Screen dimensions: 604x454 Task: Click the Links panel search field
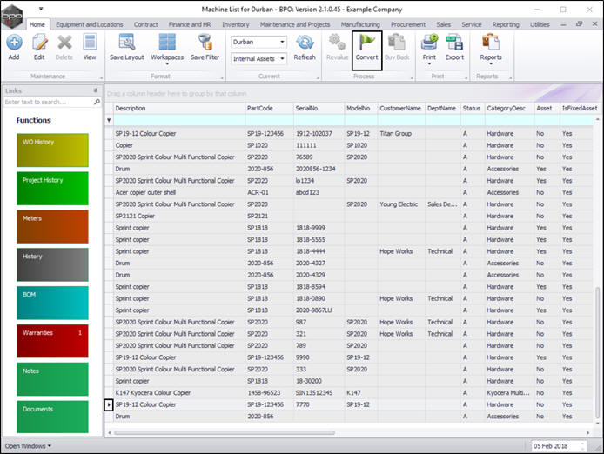[x=48, y=102]
